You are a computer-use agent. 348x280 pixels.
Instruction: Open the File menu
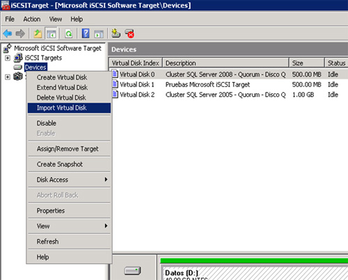pos(10,19)
